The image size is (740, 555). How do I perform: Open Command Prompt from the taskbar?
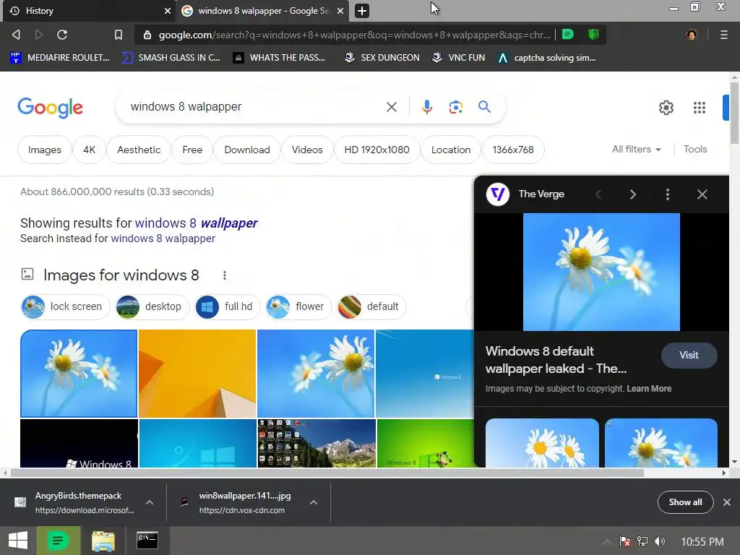[x=147, y=541]
